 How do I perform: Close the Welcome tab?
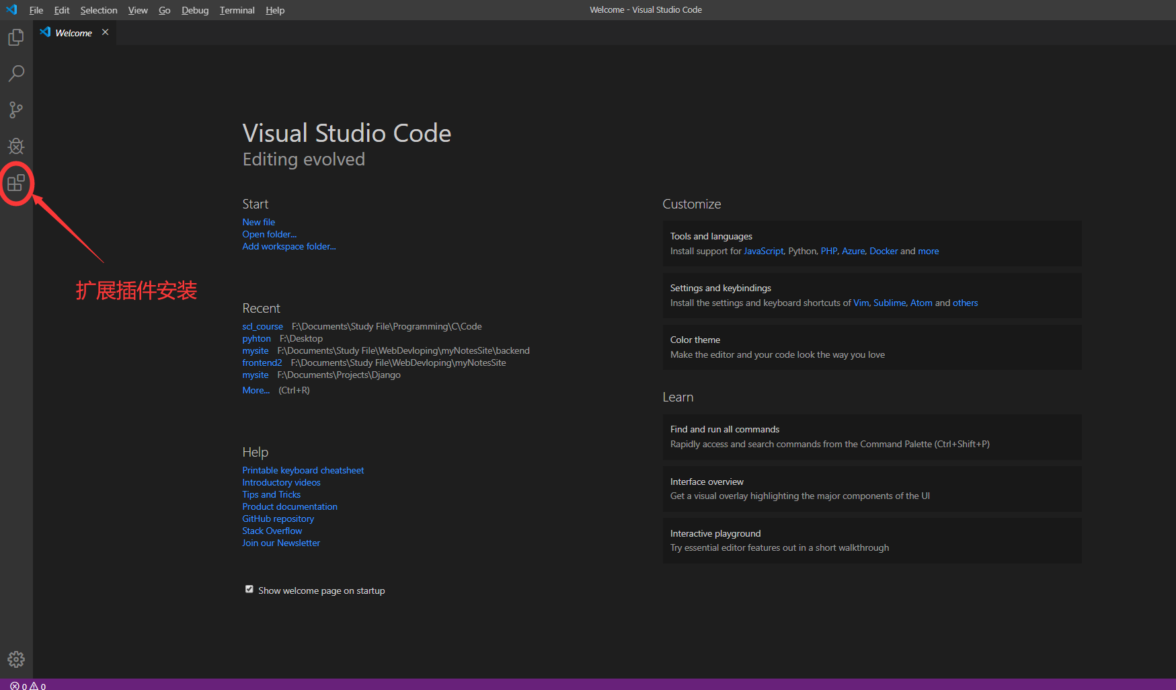(x=105, y=32)
